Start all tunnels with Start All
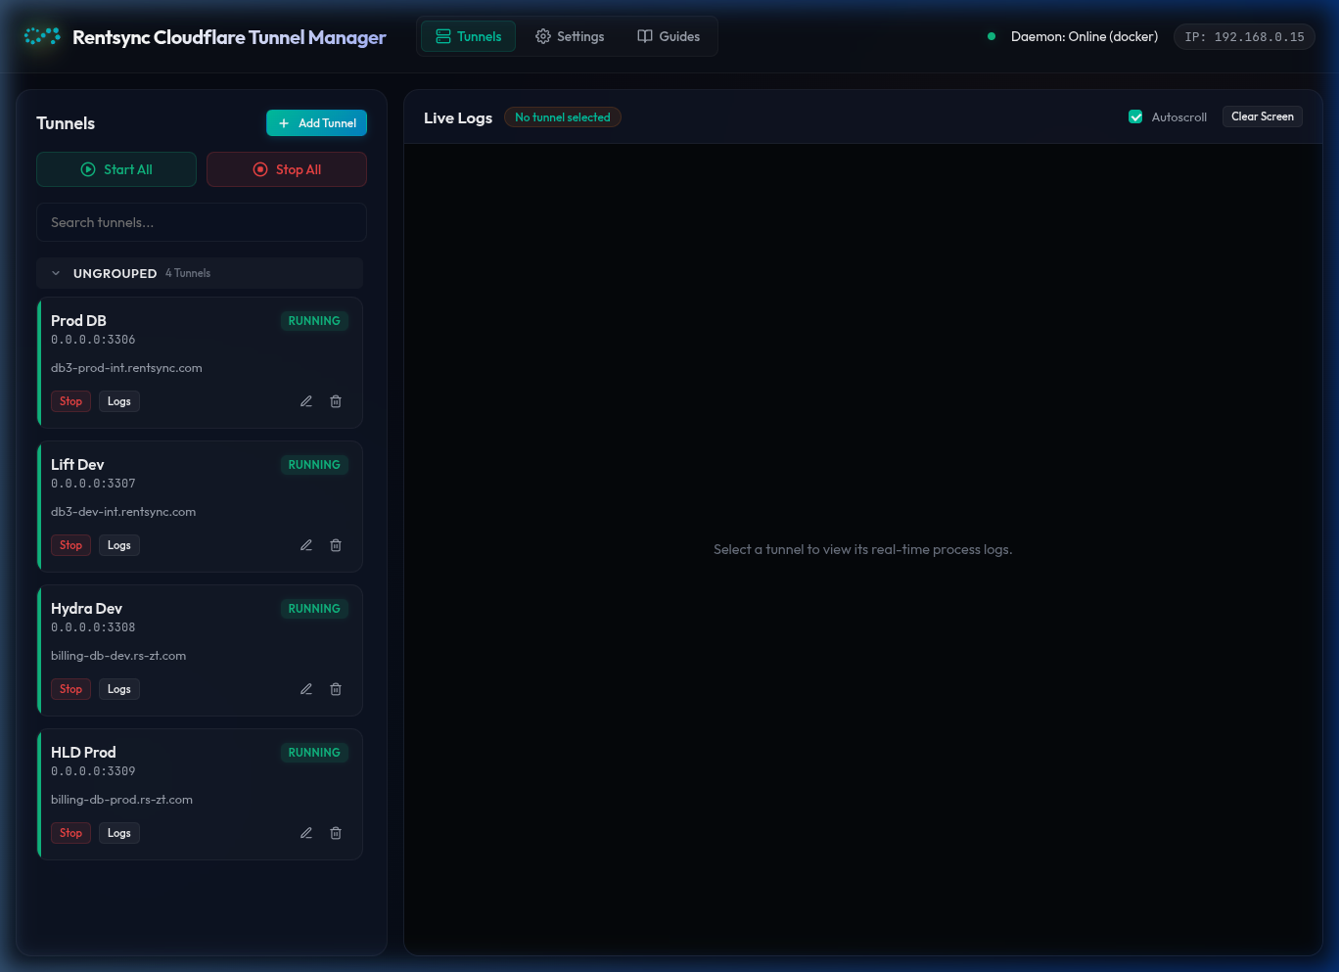This screenshot has height=972, width=1339. [x=116, y=169]
